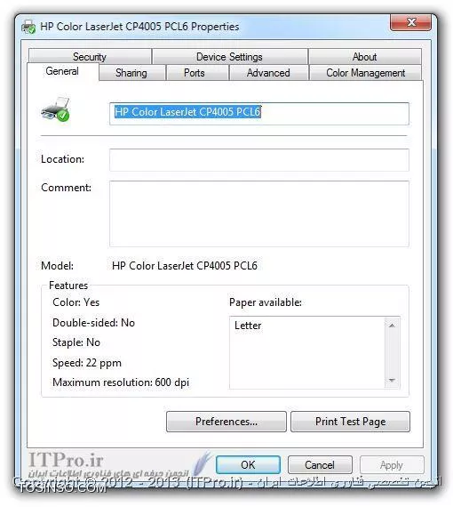This screenshot has width=453, height=507.
Task: Click 'Speed: 22 ppm' text
Action: pos(87,363)
